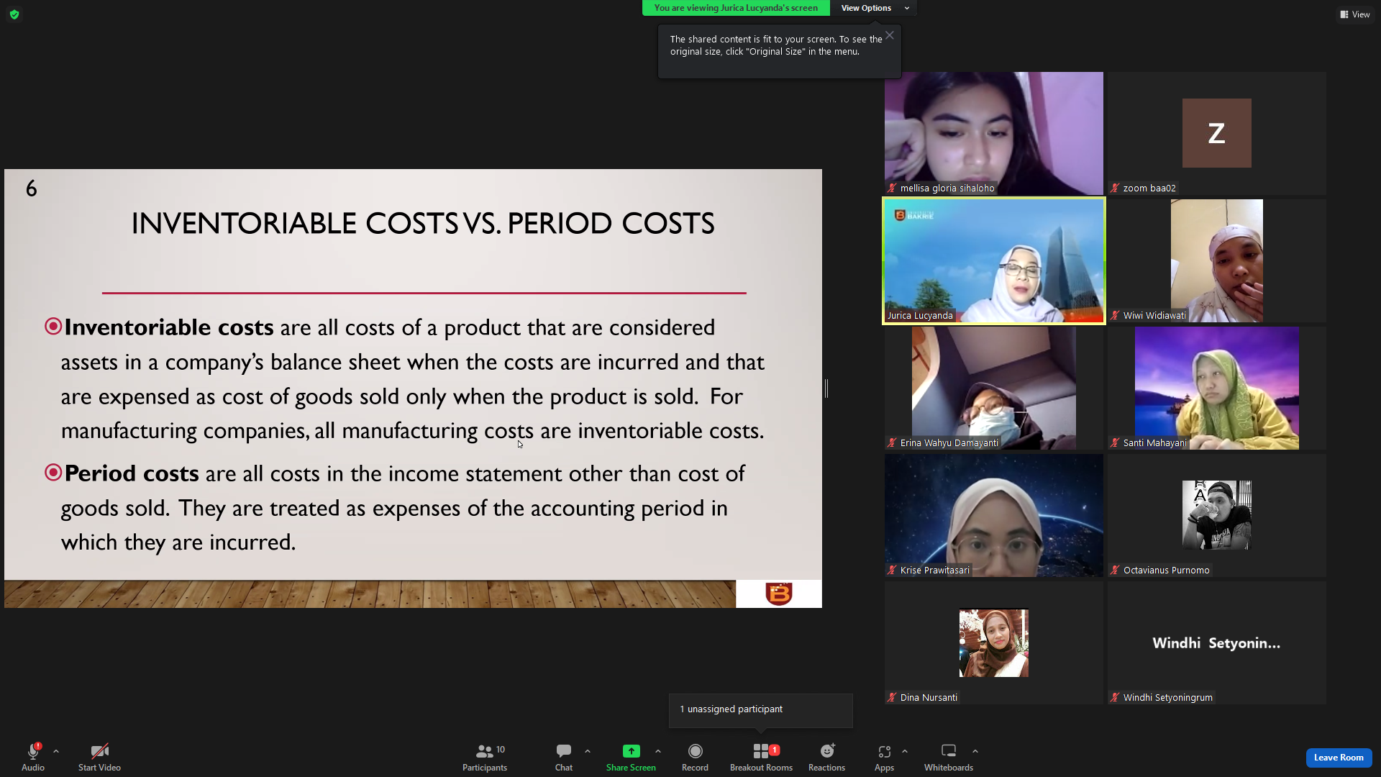Start recording with the Record button
Image resolution: width=1381 pixels, height=777 pixels.
pos(695,757)
